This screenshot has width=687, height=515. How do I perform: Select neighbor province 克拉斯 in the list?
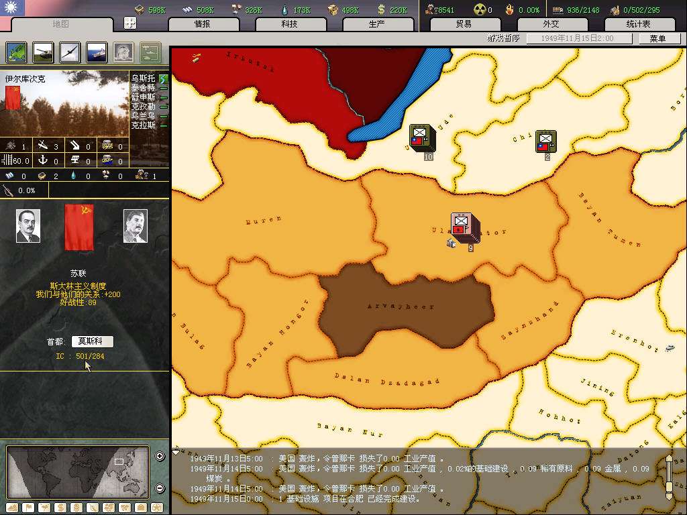[x=144, y=125]
